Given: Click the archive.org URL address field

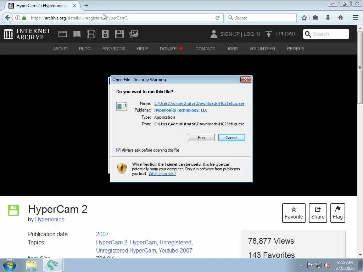Looking at the screenshot, I should (x=121, y=18).
